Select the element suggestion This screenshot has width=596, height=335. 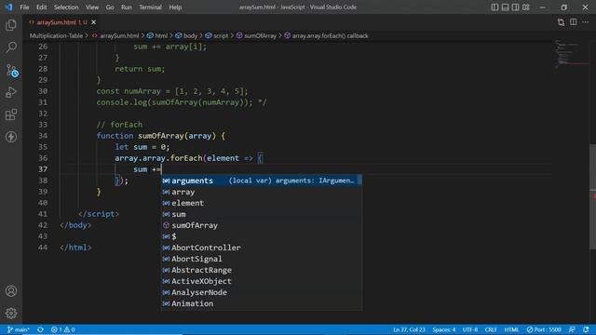coord(262,203)
